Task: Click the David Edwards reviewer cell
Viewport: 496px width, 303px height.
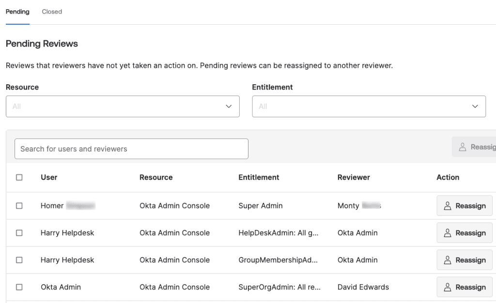Action: point(363,287)
